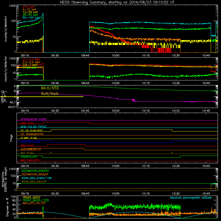Select the SC_TRANSMITTER flag label
Viewport: 221px width, 221px height.
(32, 134)
